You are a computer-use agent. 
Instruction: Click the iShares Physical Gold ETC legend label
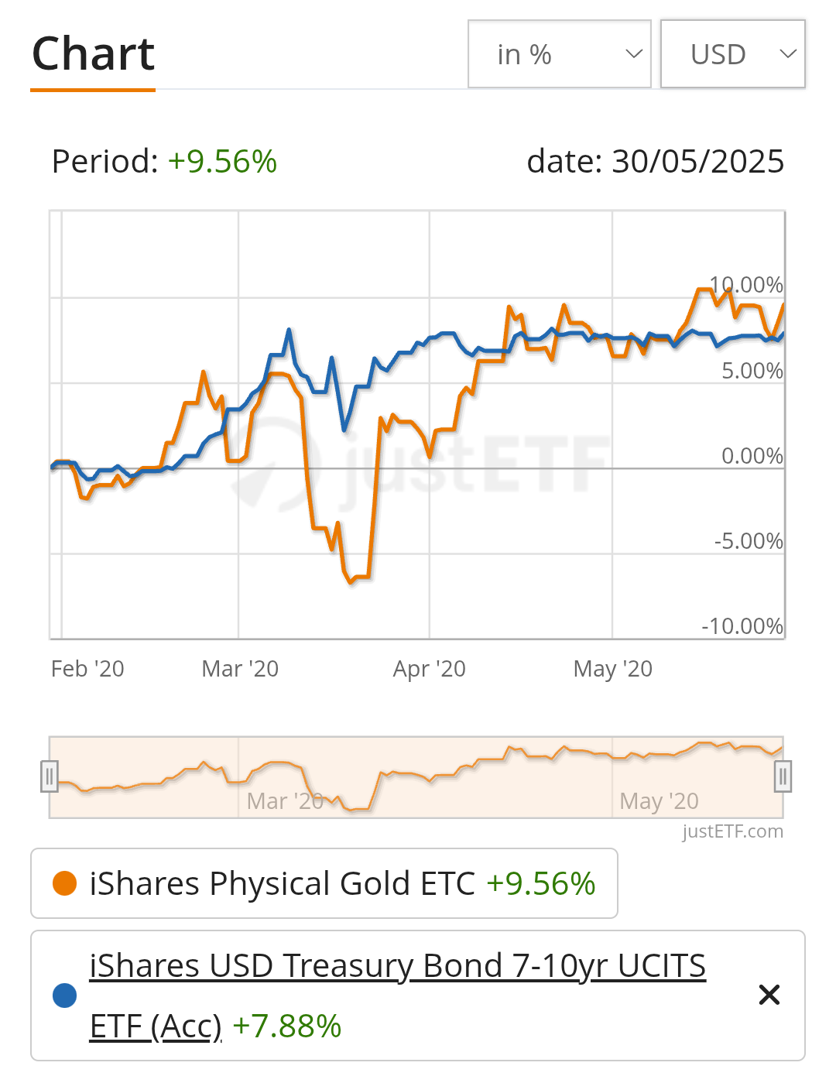pos(282,883)
